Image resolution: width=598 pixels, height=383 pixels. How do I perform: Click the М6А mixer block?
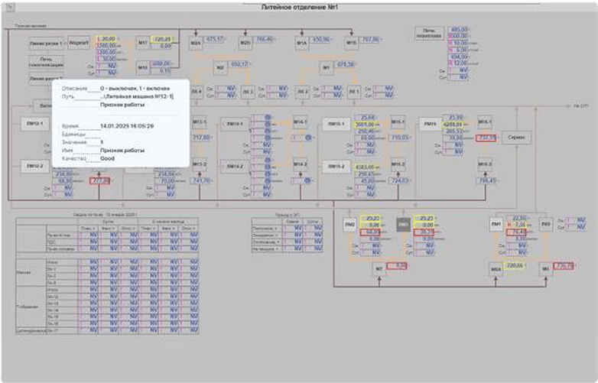pyautogui.click(x=495, y=268)
